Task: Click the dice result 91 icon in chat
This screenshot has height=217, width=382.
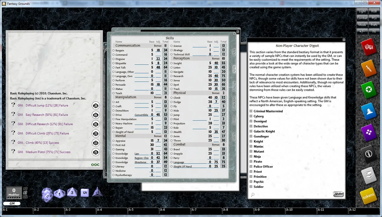Action: click(96, 124)
